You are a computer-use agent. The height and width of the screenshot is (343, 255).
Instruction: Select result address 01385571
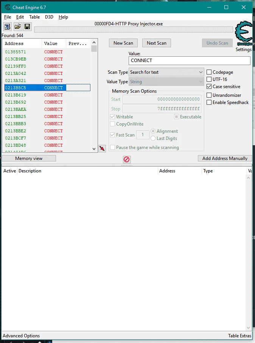pos(16,52)
